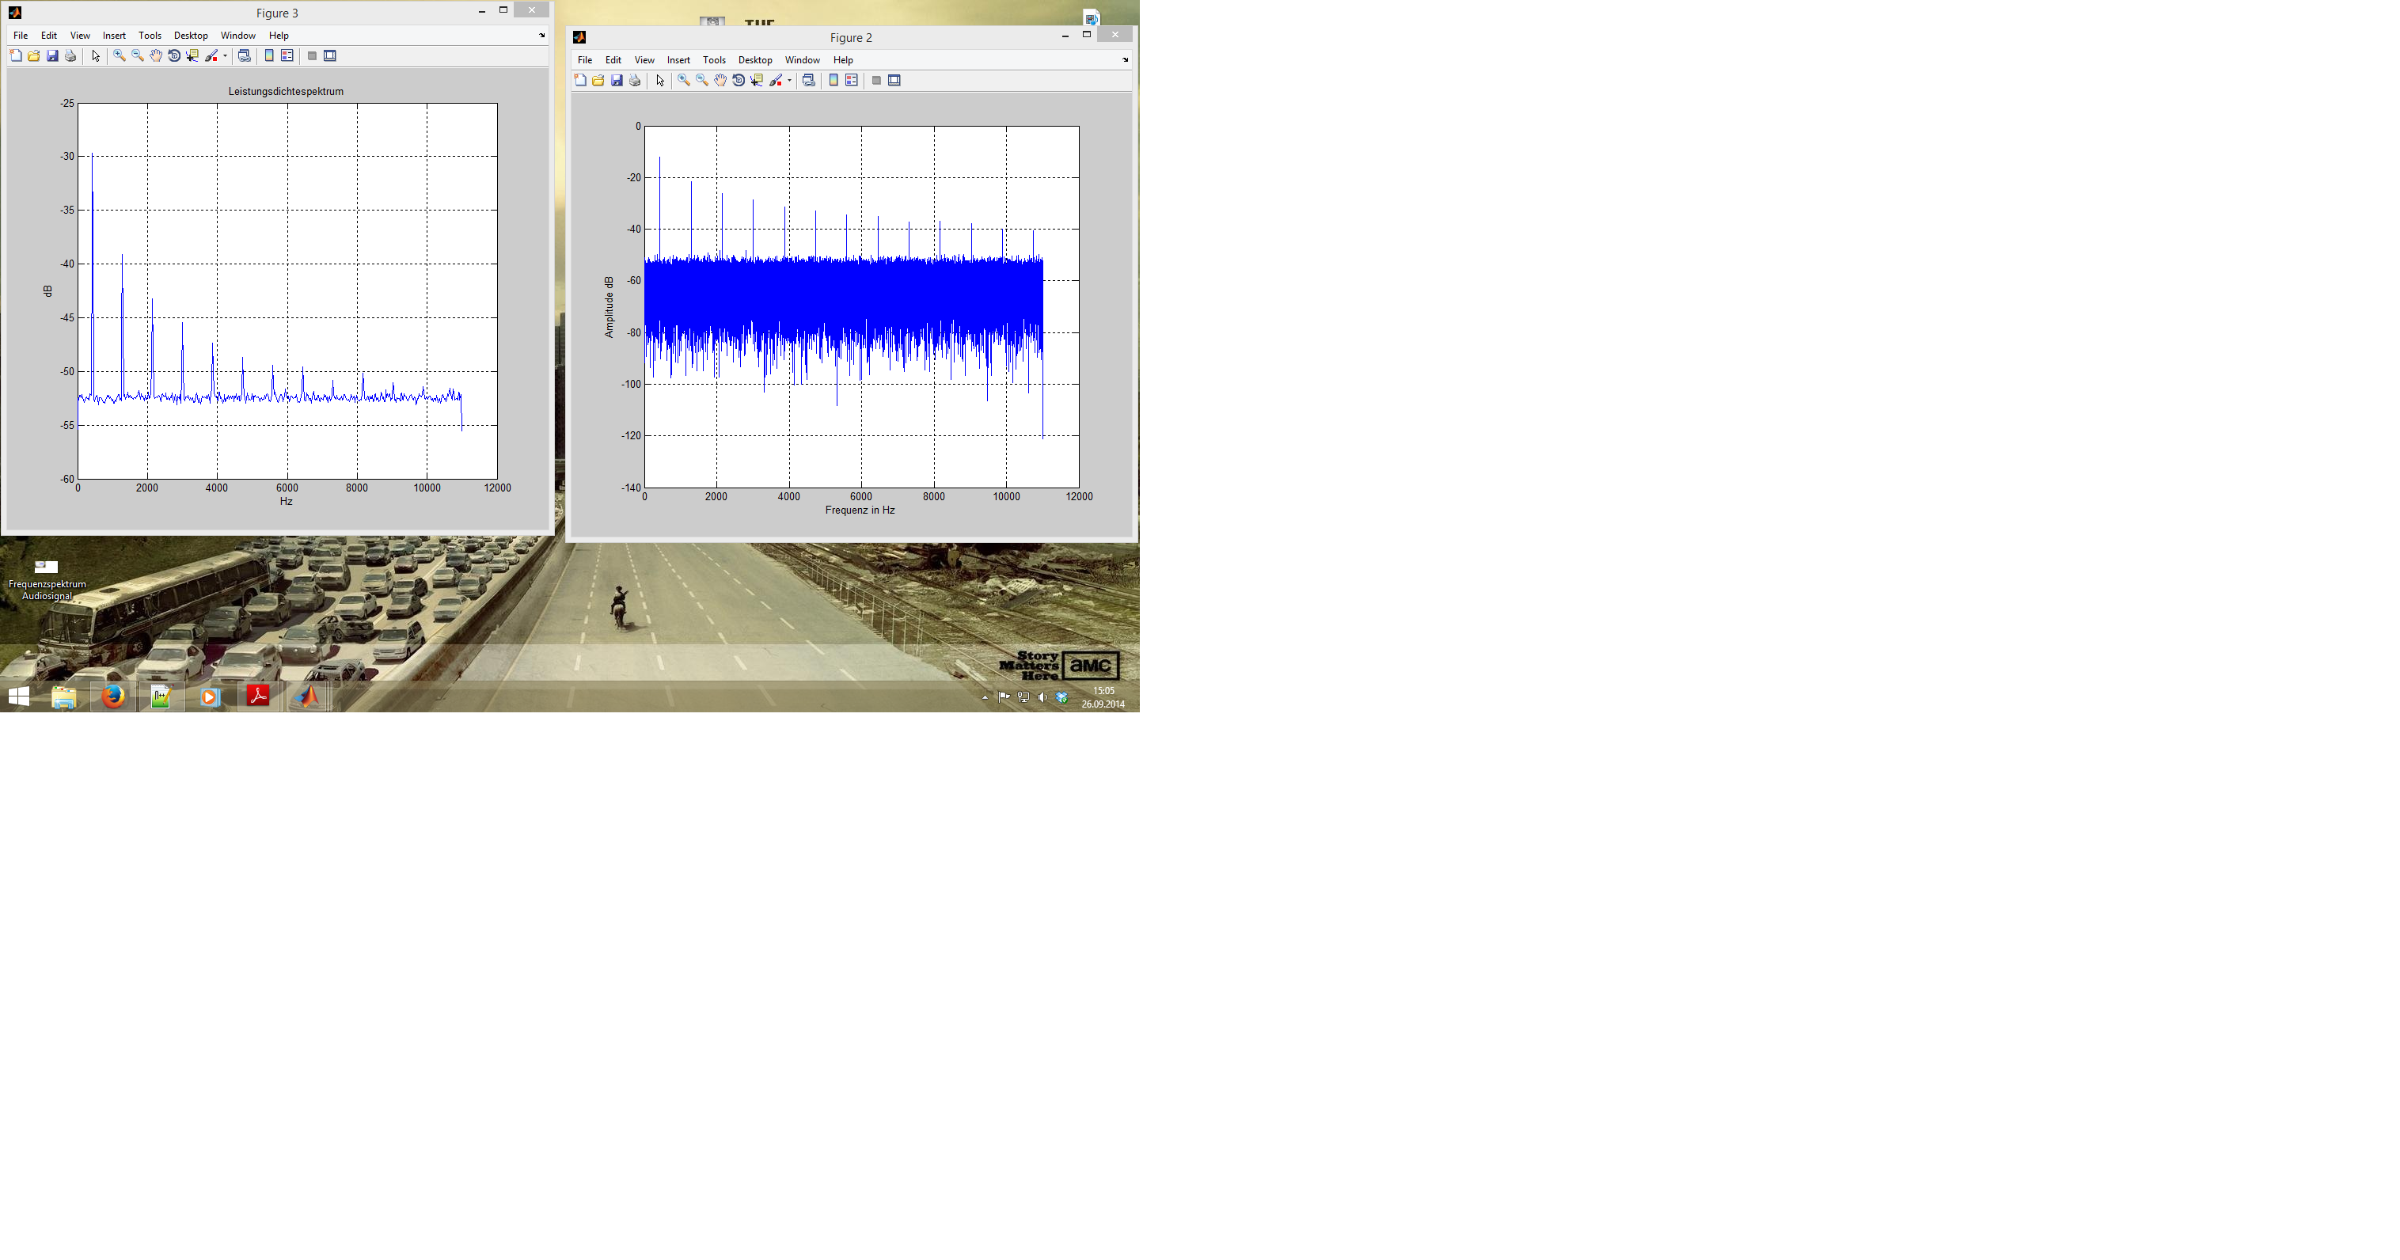The width and height of the screenshot is (2400, 1260).
Task: Click Rotate 3D tool in Figure 2
Action: (x=739, y=80)
